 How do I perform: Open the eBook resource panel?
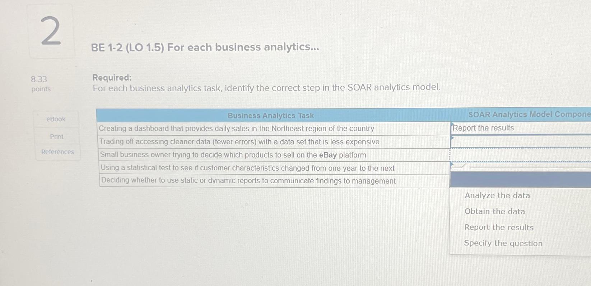click(56, 119)
